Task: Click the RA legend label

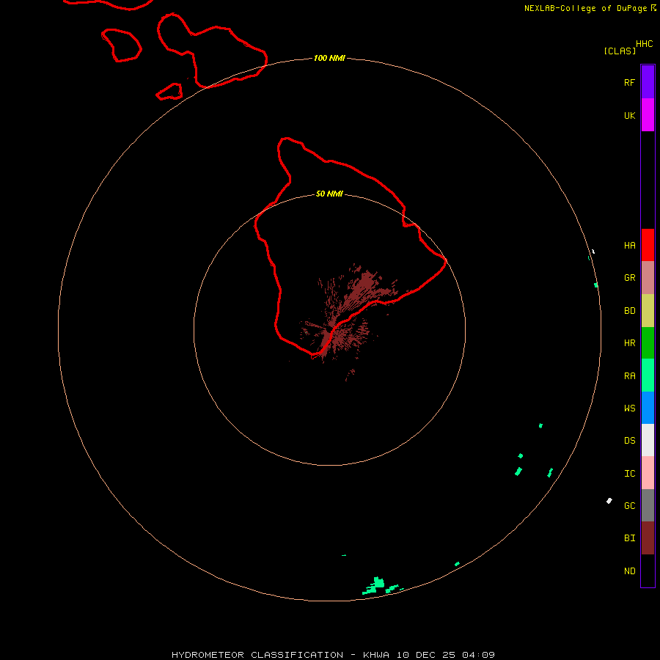Action: pos(629,376)
